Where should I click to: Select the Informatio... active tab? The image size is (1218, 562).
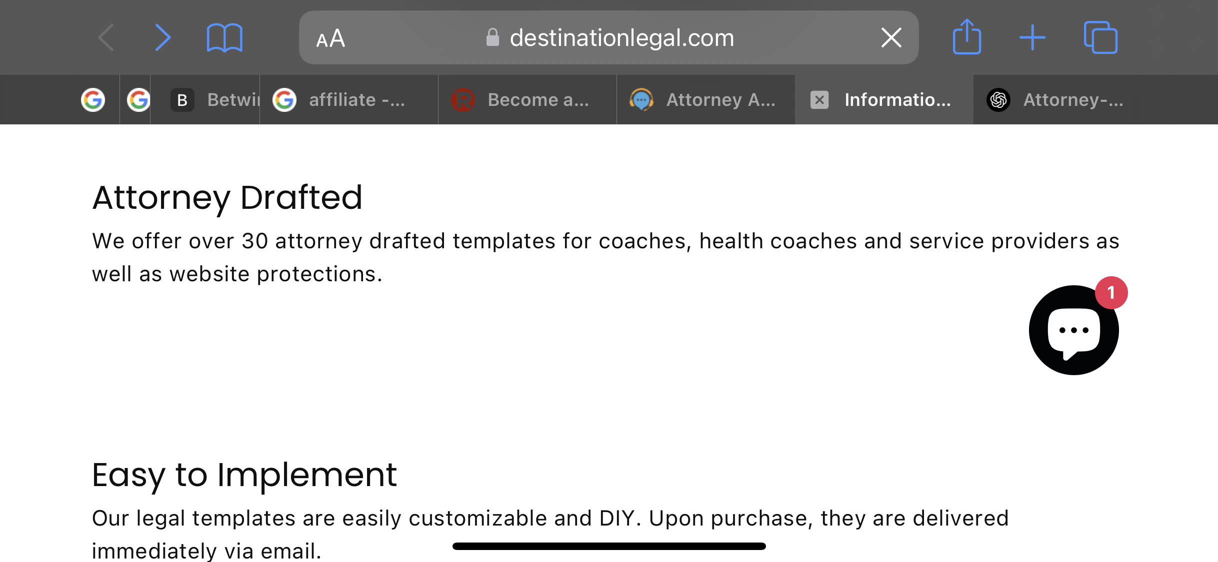pyautogui.click(x=884, y=100)
